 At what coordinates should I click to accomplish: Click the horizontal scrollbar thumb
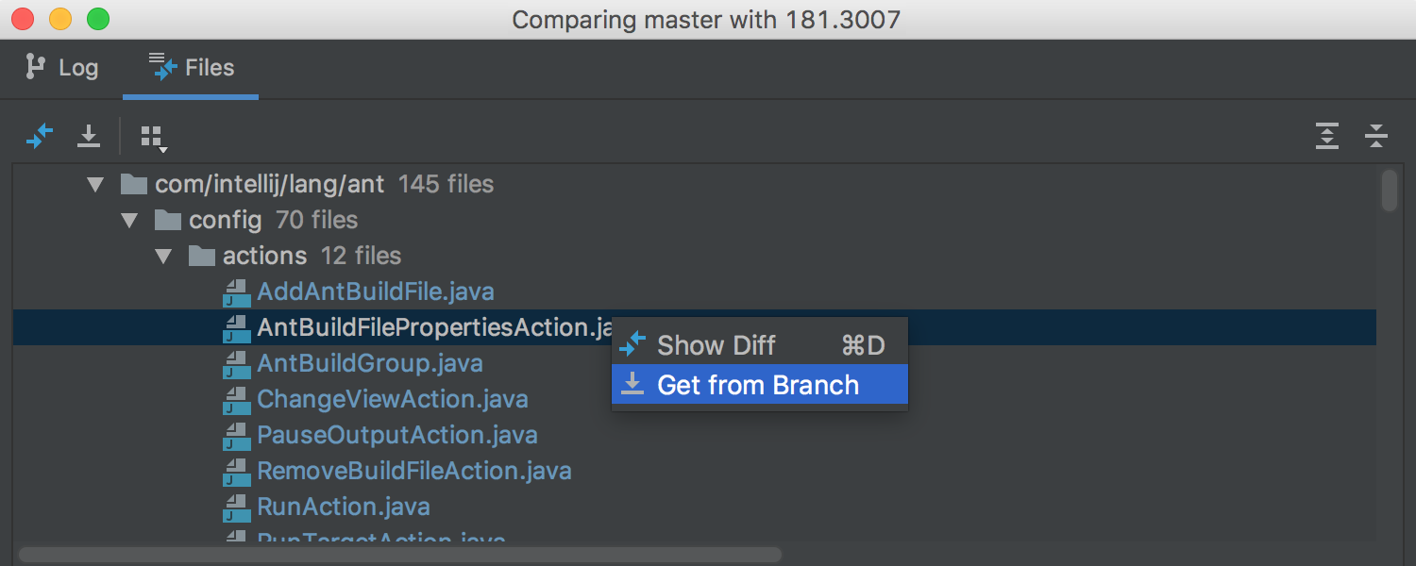[x=399, y=555]
